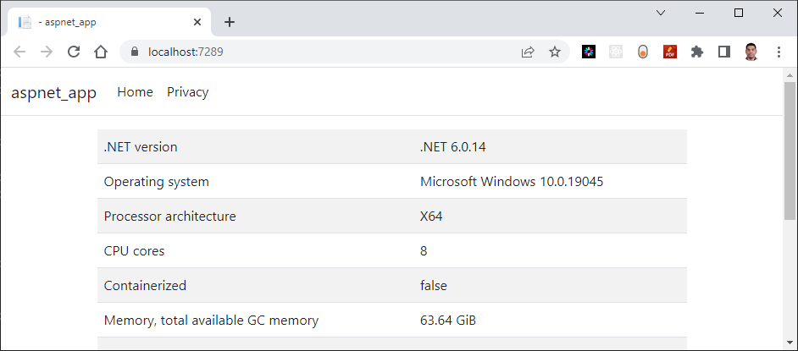798x351 pixels.
Task: Select the CPU cores value "8"
Action: pos(424,251)
